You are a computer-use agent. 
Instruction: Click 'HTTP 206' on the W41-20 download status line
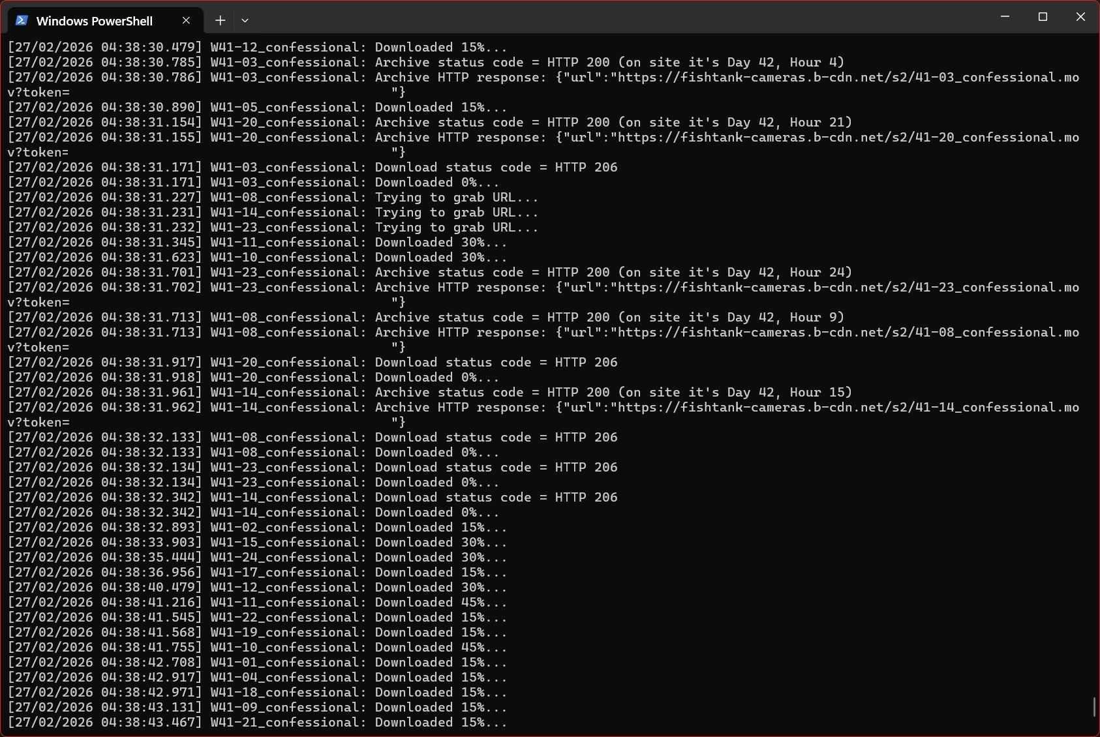586,363
